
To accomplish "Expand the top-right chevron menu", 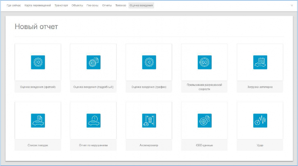I will coord(292,6).
